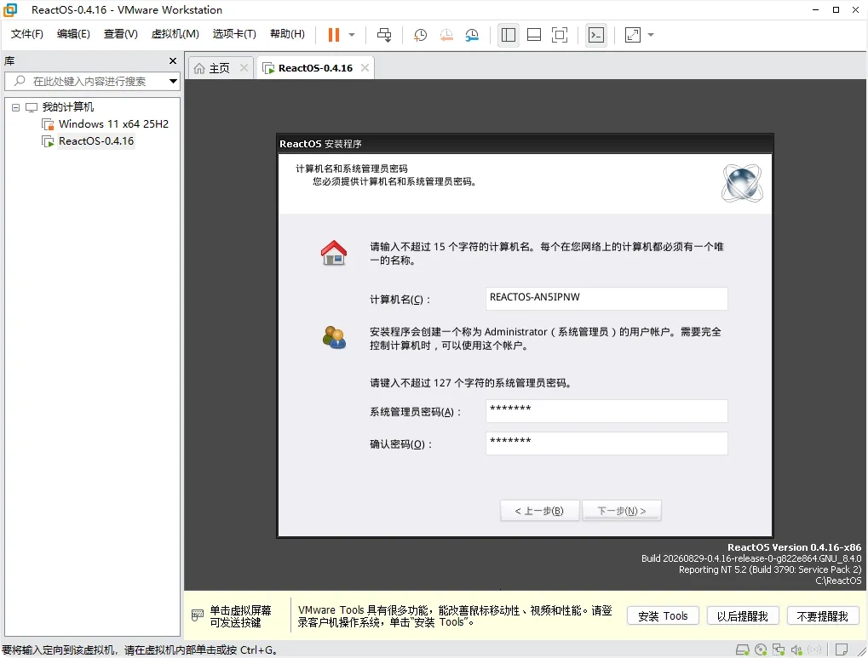Click the 'ReactOS Version 0.4.16-x86' text
The width and height of the screenshot is (868, 658).
(794, 547)
